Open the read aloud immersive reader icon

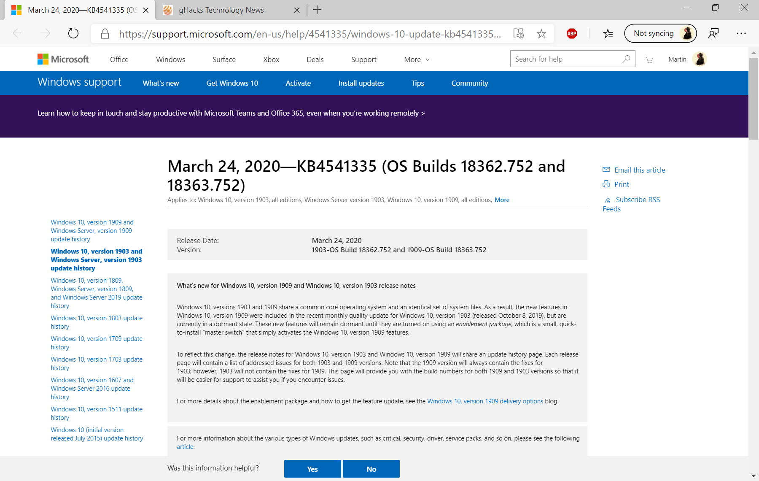tap(518, 33)
